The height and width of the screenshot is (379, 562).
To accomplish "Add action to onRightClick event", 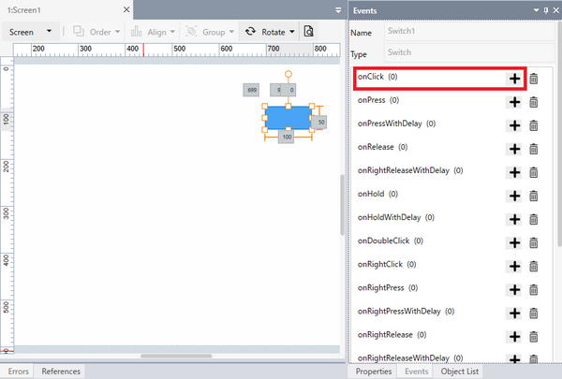I will pyautogui.click(x=514, y=266).
